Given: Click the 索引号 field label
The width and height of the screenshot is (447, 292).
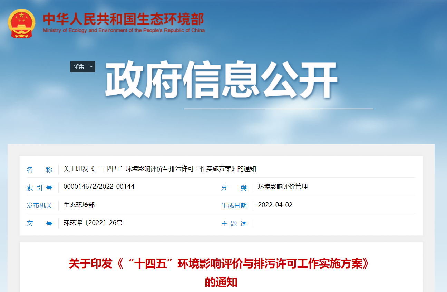Looking at the screenshot, I should 39,188.
